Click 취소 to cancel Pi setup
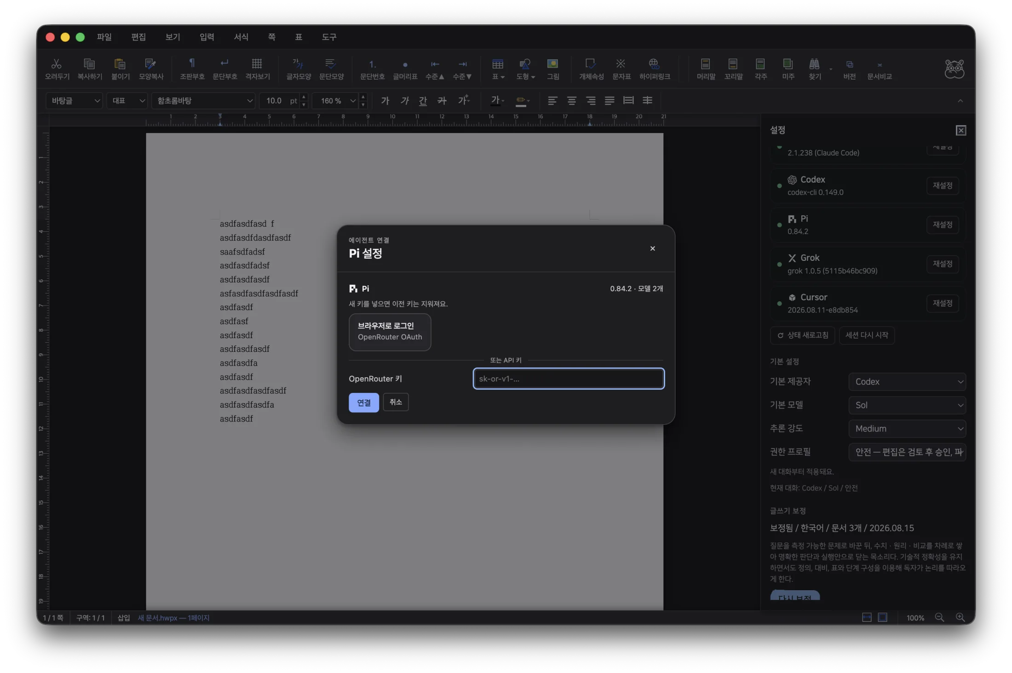This screenshot has height=673, width=1012. point(396,402)
